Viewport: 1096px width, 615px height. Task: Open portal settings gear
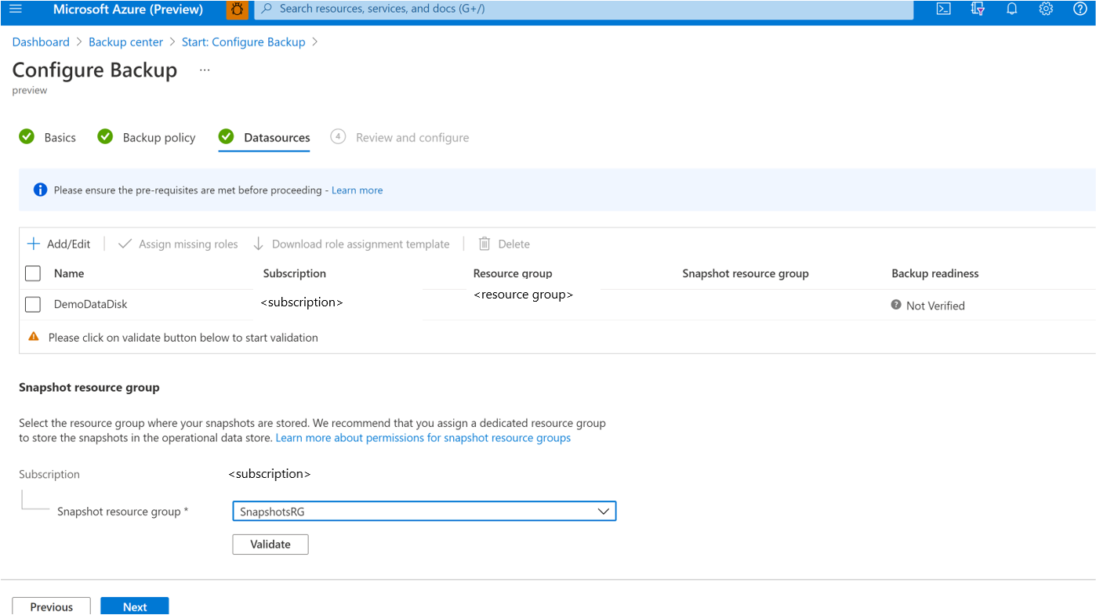pyautogui.click(x=1046, y=9)
